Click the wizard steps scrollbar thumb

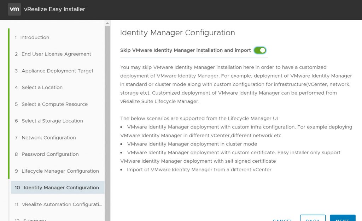(107, 123)
